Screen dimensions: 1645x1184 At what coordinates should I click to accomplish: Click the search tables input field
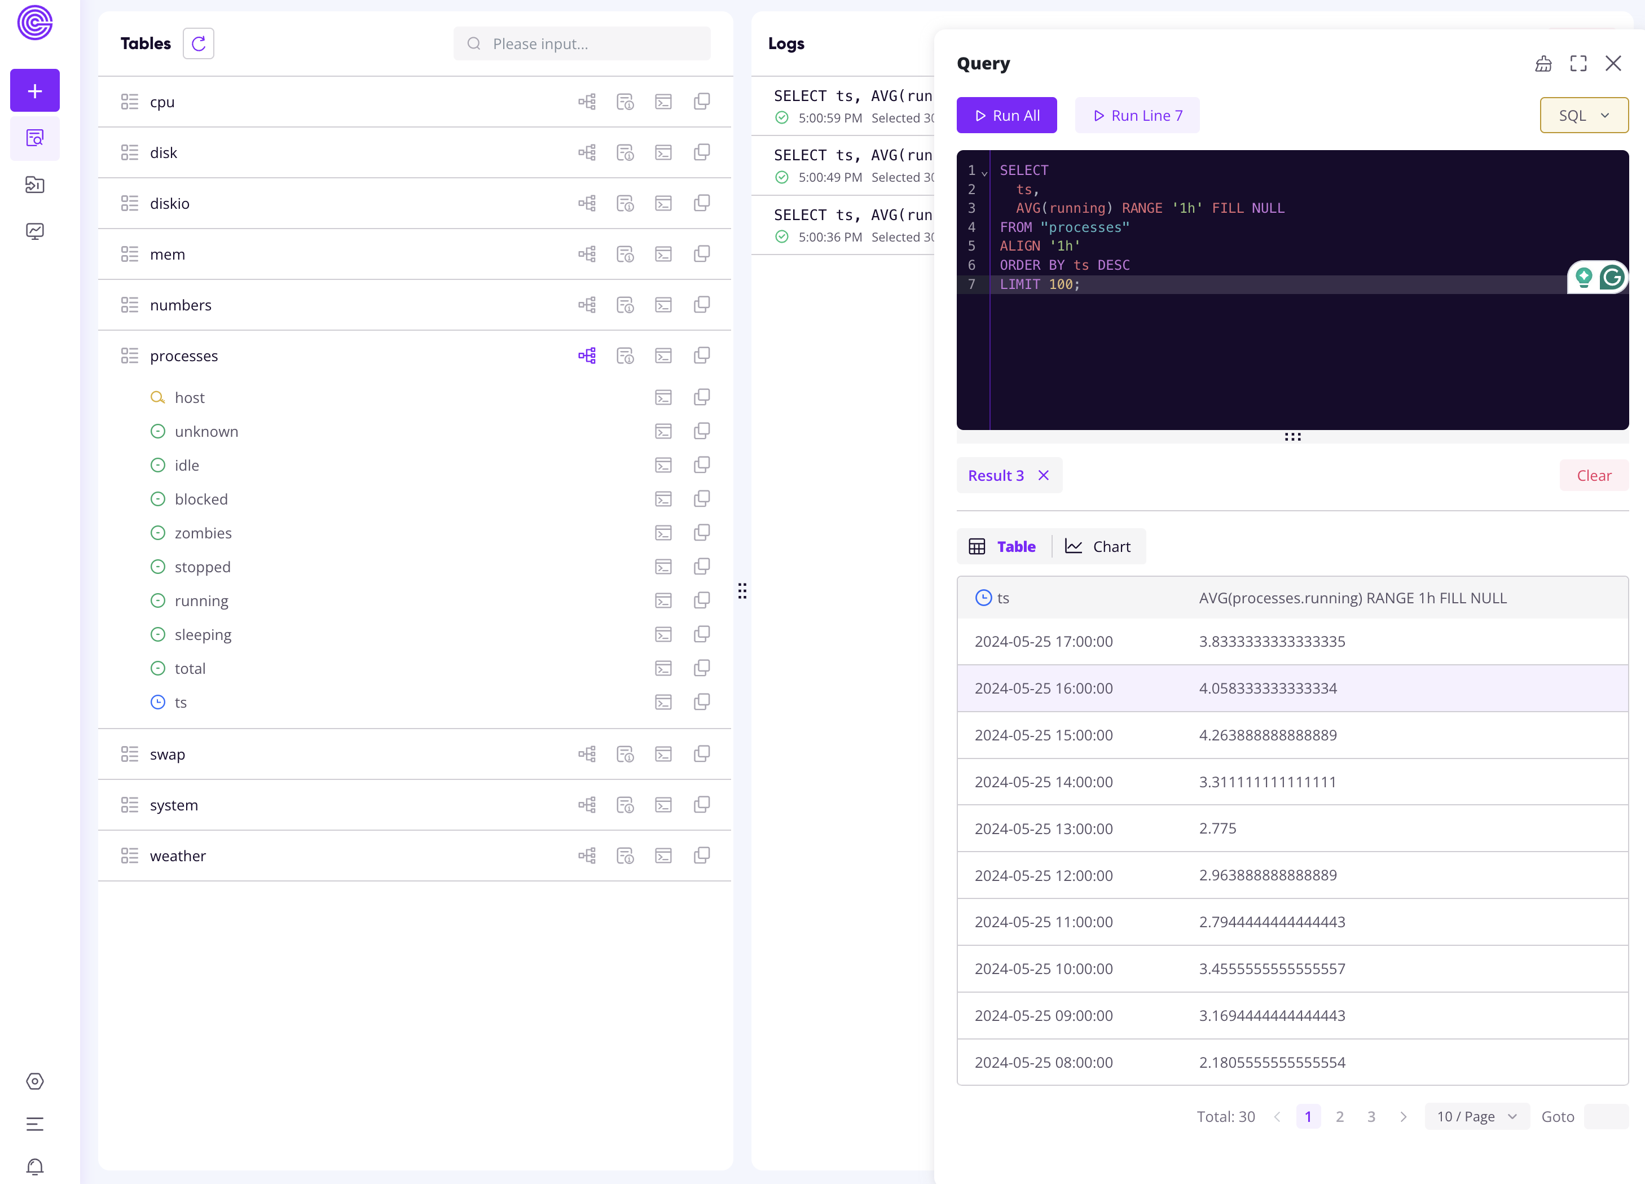click(582, 42)
